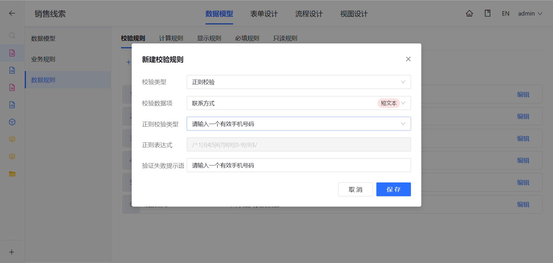Open the upper orange presentation board icon
Image resolution: width=553 pixels, height=263 pixels.
12,139
